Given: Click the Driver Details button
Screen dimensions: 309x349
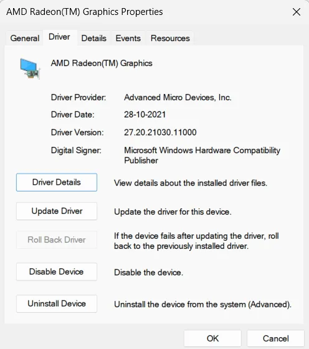Looking at the screenshot, I should tap(57, 182).
